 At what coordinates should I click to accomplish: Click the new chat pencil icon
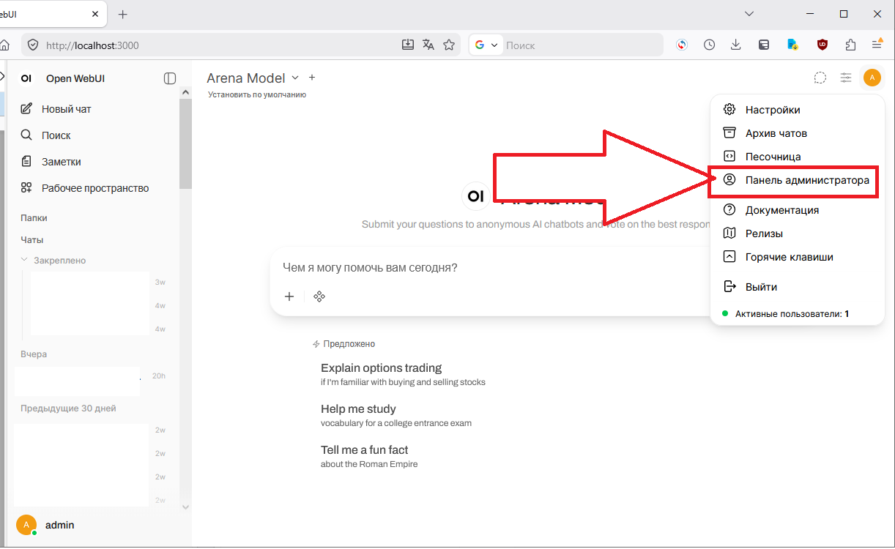click(x=26, y=109)
